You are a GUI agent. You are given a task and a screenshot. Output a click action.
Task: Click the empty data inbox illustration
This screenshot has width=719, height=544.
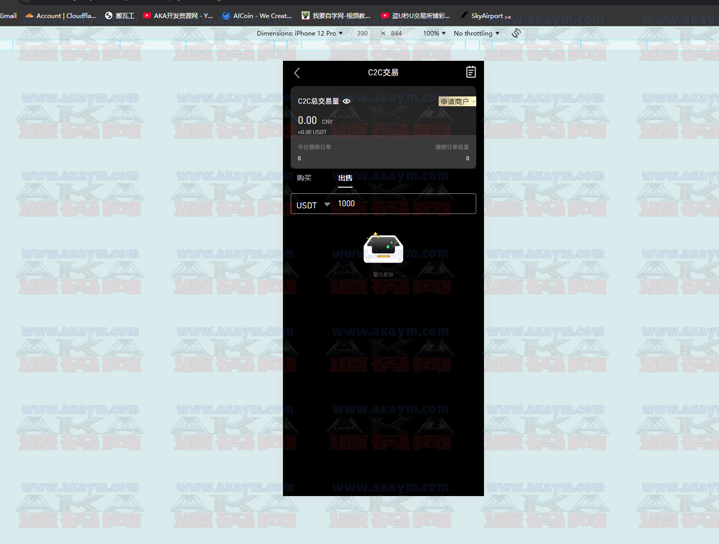383,248
